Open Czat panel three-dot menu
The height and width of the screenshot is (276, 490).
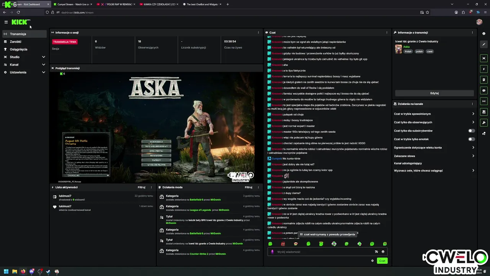coord(387,33)
